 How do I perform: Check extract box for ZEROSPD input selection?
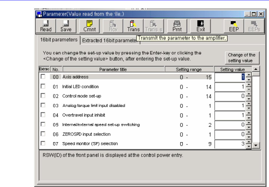(x=43, y=133)
